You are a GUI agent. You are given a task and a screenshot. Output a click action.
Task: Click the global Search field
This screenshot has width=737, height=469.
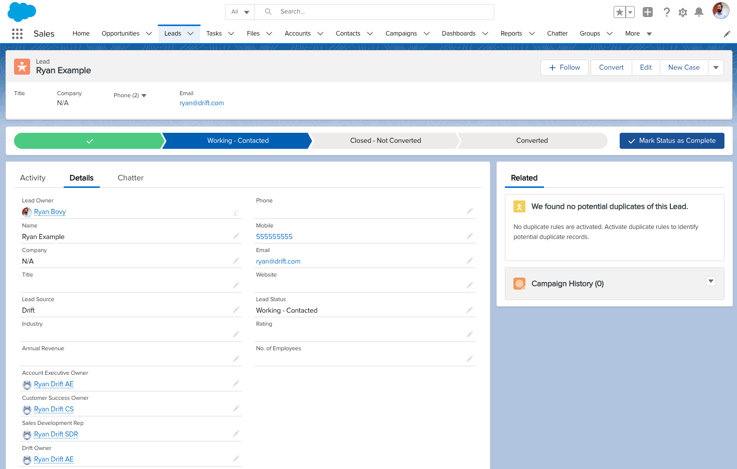[x=374, y=12]
